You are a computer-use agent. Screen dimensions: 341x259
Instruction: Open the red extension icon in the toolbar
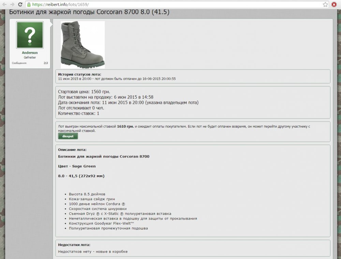tap(334, 4)
